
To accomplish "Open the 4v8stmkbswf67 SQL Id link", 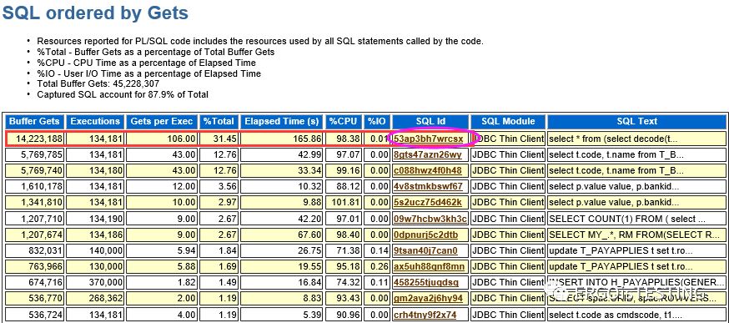I will [x=428, y=186].
